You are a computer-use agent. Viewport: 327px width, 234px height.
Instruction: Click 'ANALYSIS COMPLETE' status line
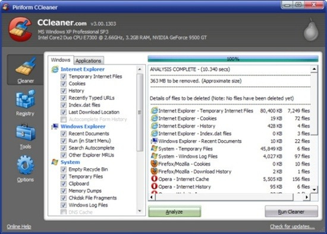190,69
